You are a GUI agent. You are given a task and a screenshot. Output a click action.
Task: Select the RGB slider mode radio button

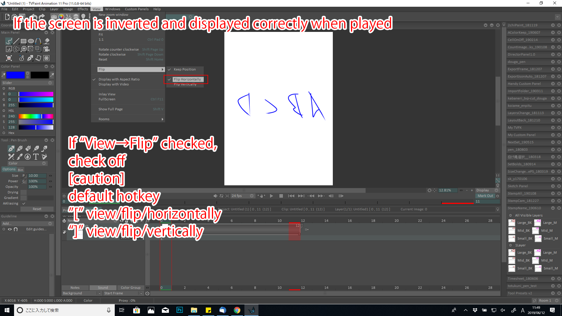[x=4, y=88]
